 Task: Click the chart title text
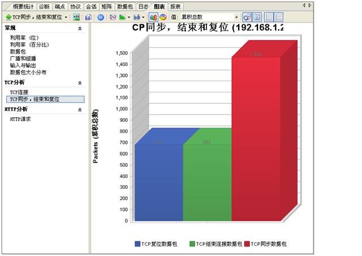208,28
